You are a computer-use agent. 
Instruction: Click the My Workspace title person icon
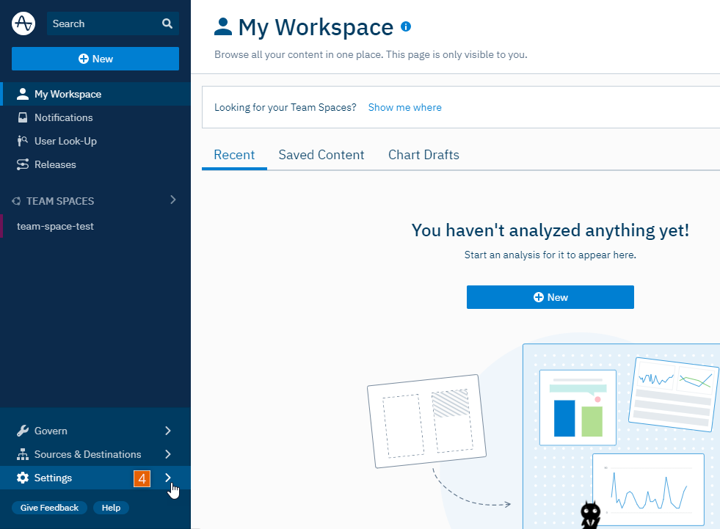(223, 26)
